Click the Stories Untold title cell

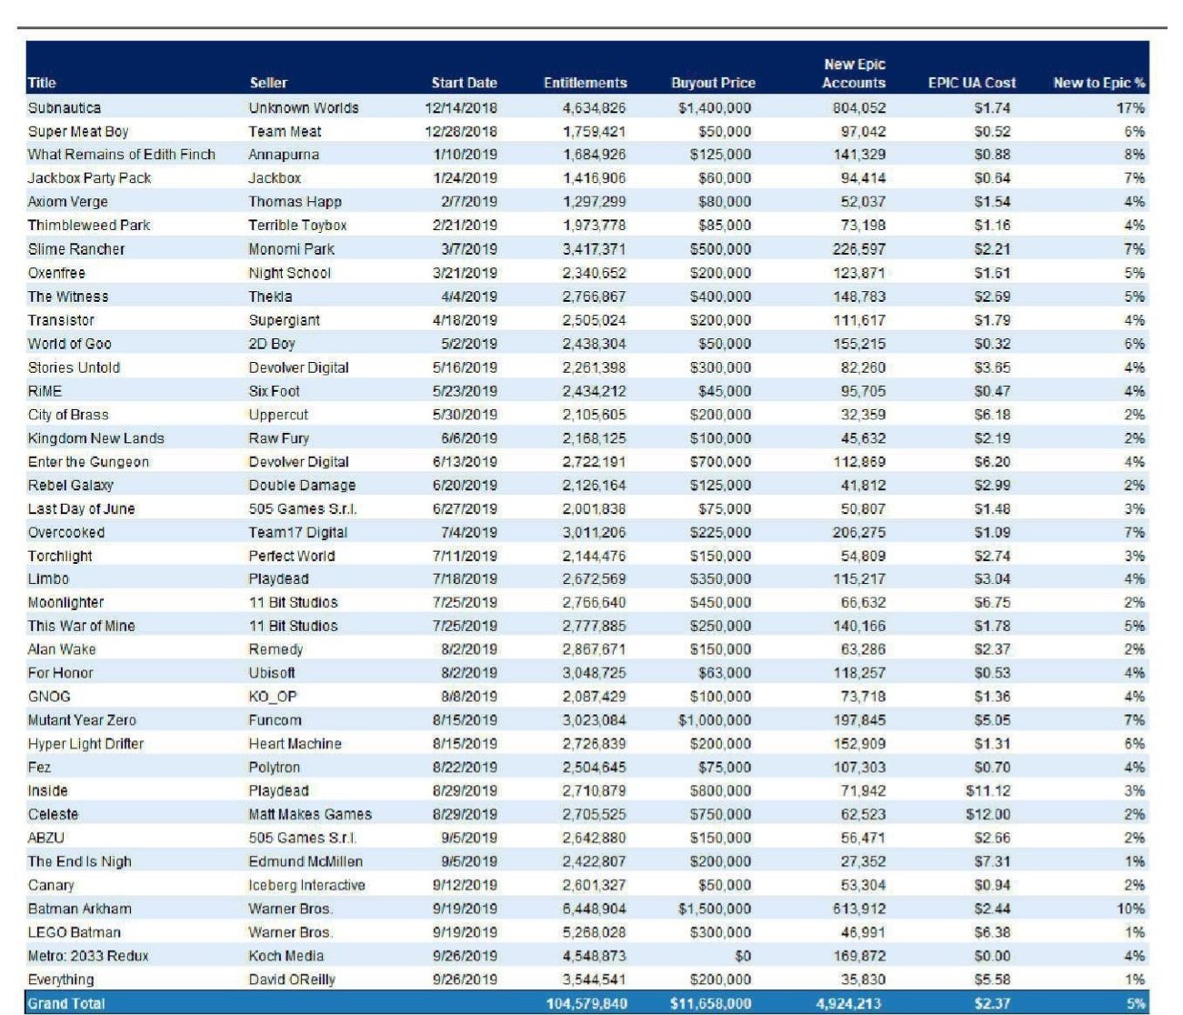click(74, 367)
